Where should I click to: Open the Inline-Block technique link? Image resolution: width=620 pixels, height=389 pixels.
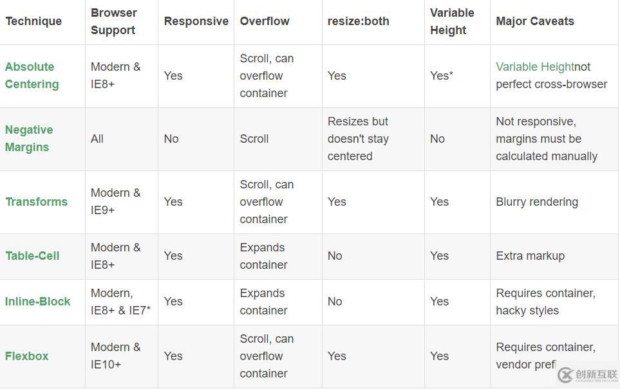coord(37,302)
